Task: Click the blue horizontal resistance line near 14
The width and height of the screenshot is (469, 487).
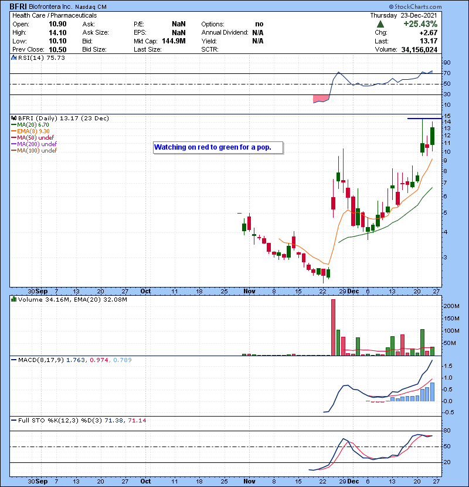Action: [x=424, y=119]
